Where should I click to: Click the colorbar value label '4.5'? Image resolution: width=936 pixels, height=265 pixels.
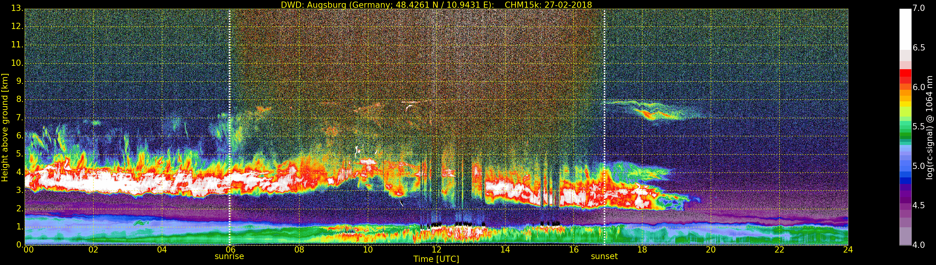coord(919,205)
